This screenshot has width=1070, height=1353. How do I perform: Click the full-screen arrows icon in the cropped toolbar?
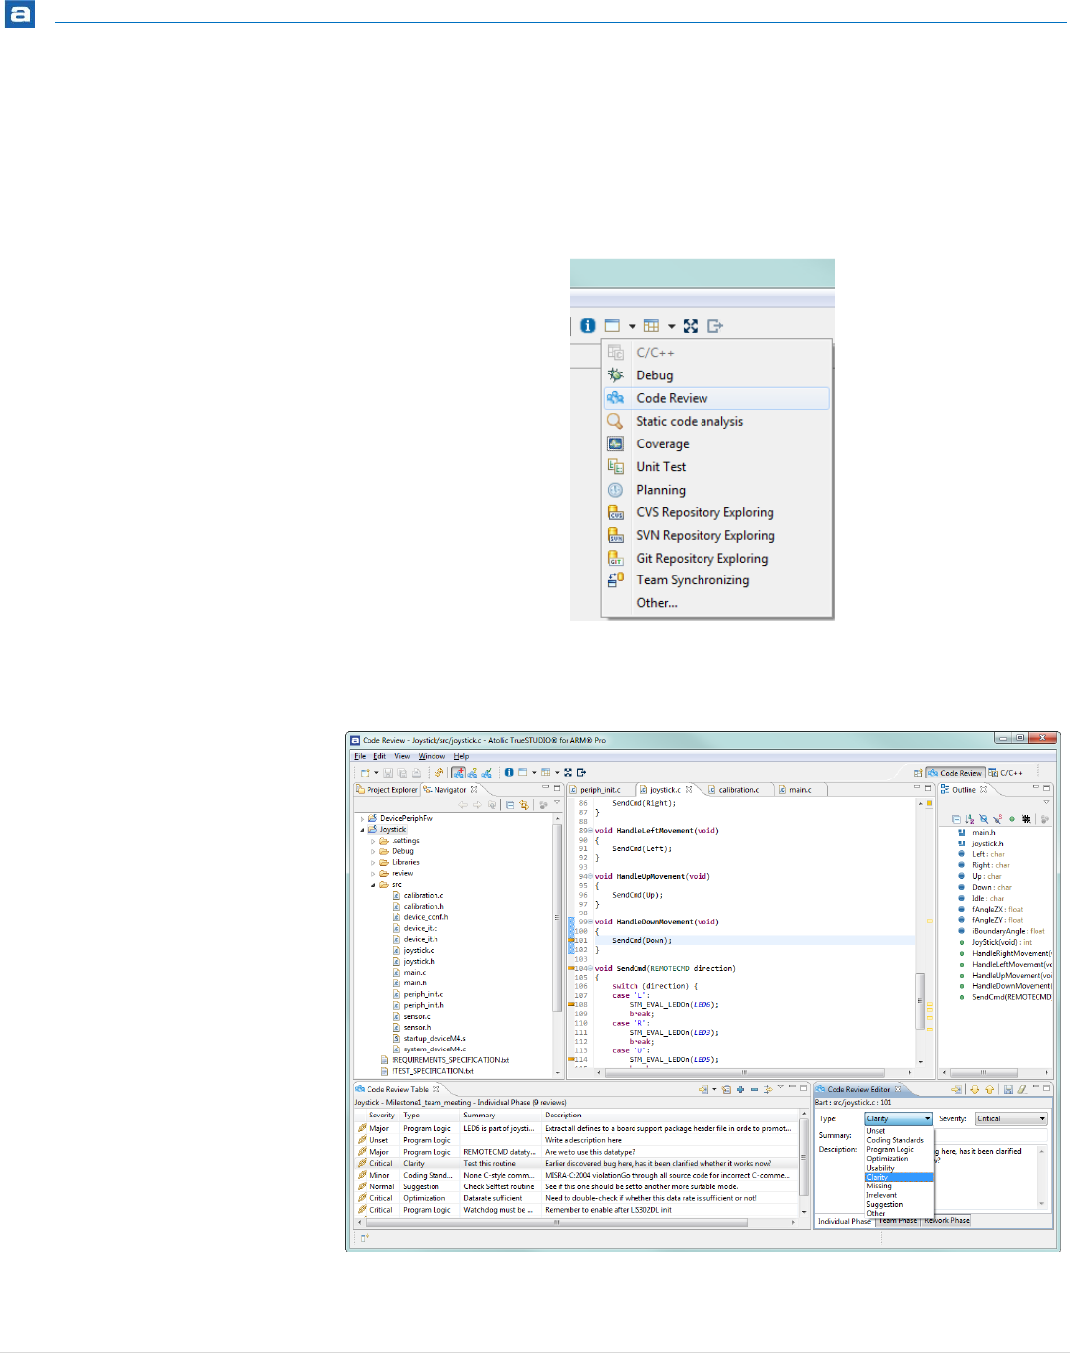(691, 326)
